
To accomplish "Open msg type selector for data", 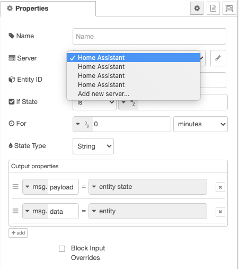I will [x=36, y=211].
